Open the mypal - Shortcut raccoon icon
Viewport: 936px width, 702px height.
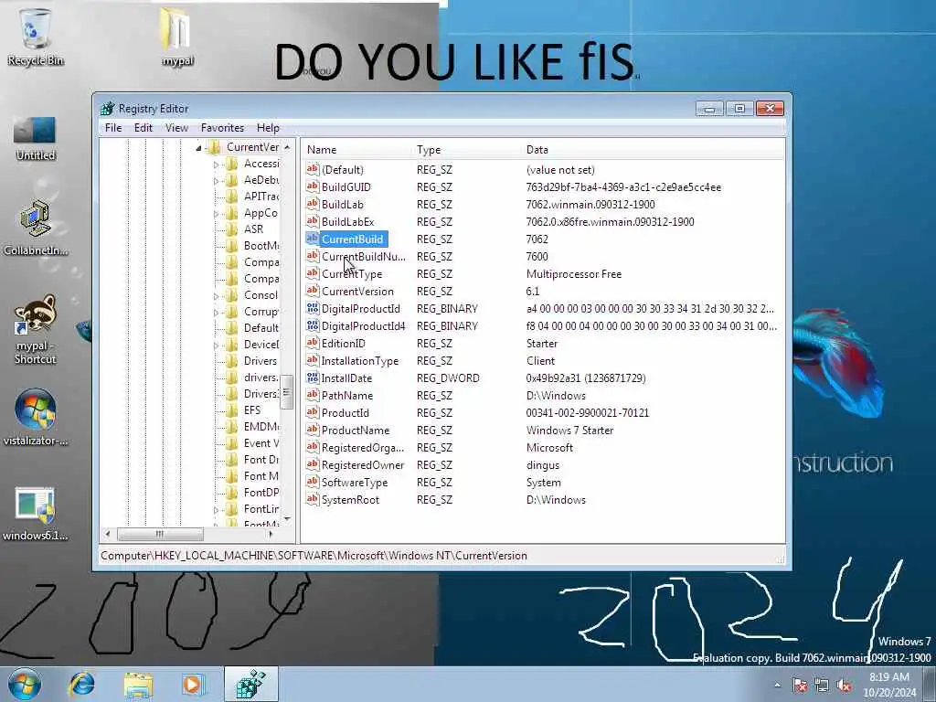pyautogui.click(x=36, y=329)
